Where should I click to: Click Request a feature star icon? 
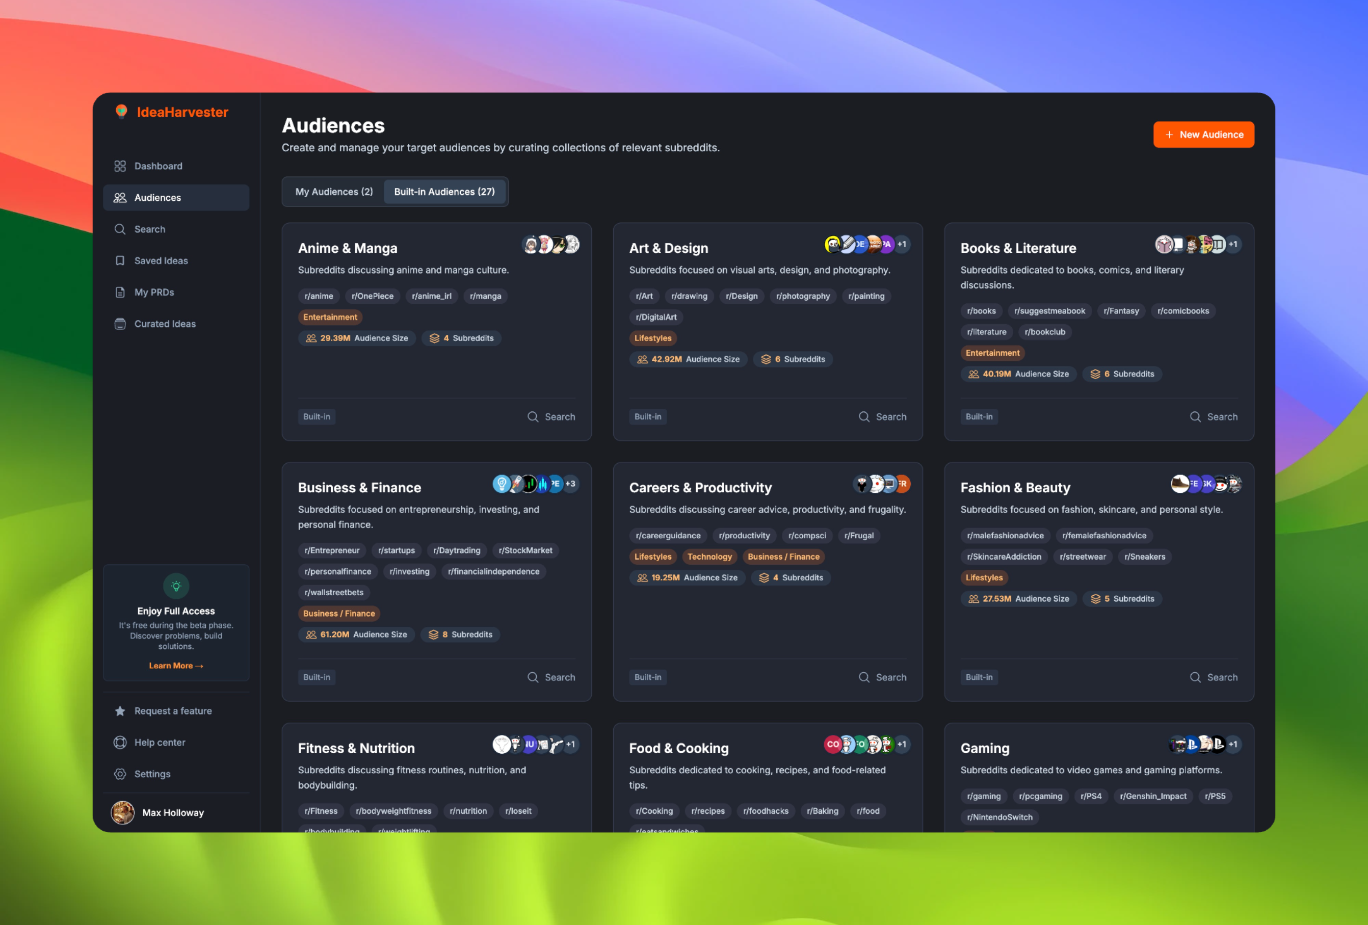point(120,711)
